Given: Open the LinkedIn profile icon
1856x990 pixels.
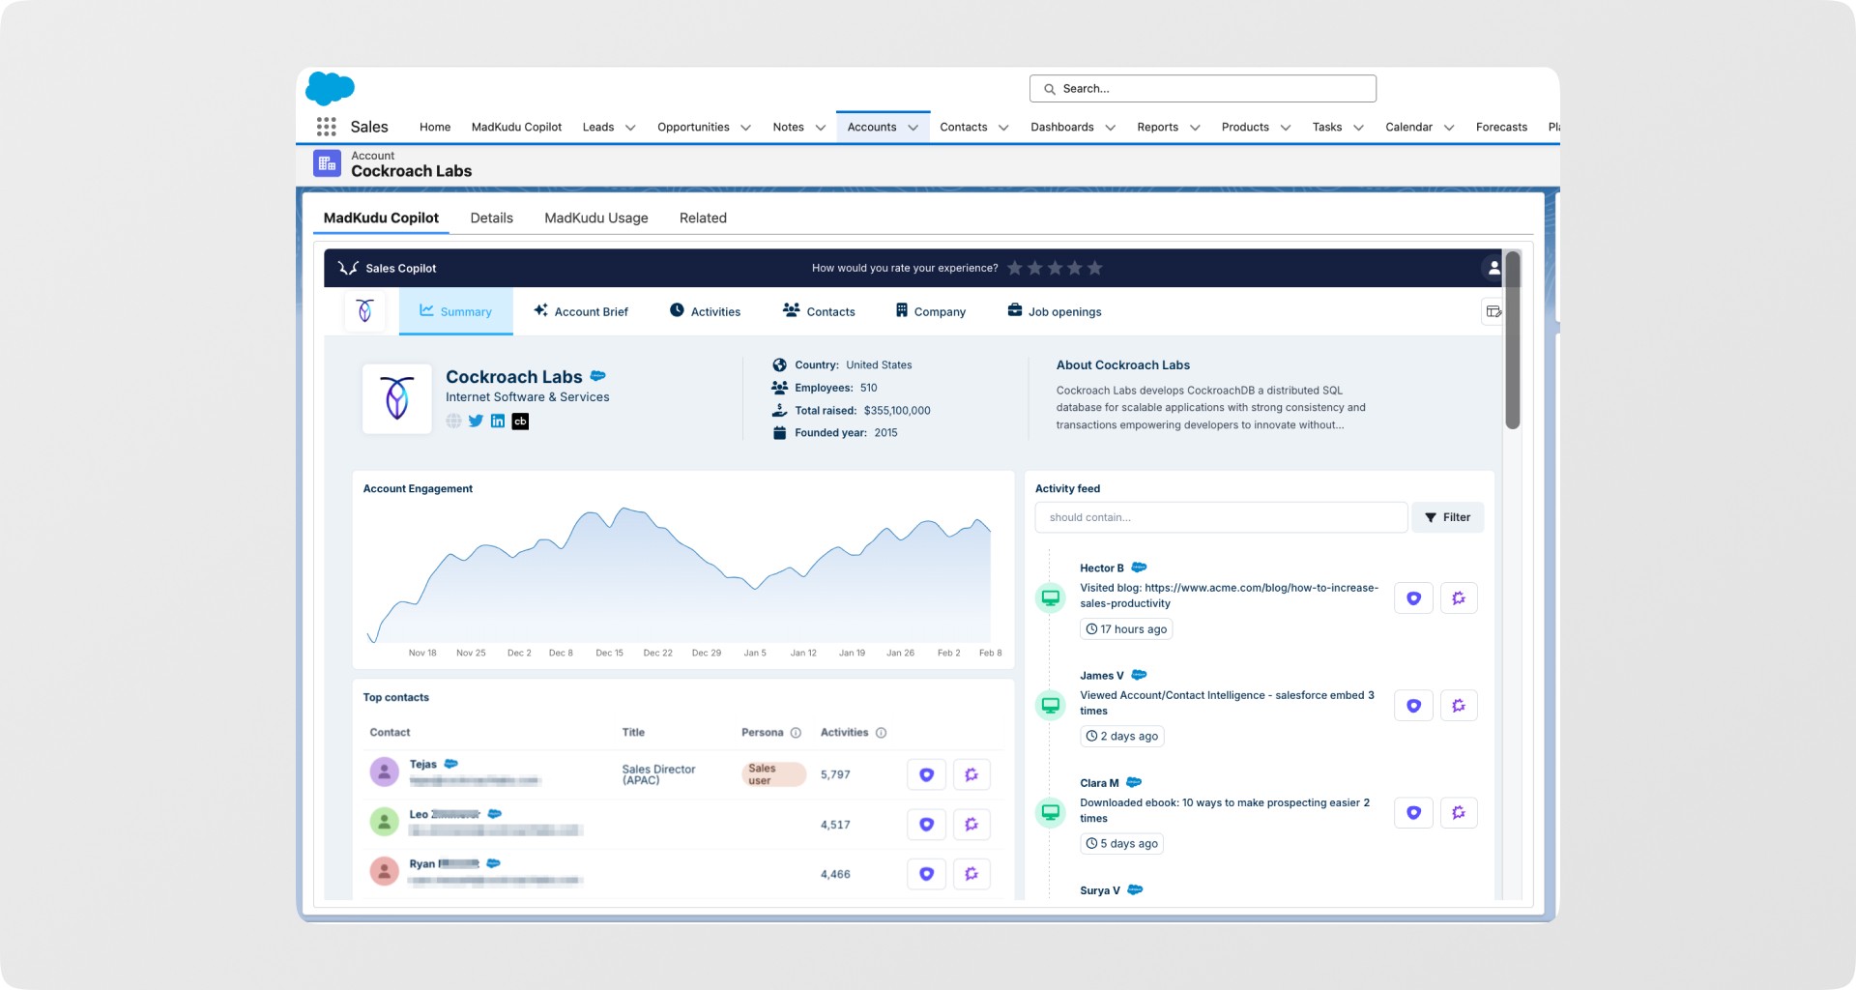Looking at the screenshot, I should coord(498,421).
